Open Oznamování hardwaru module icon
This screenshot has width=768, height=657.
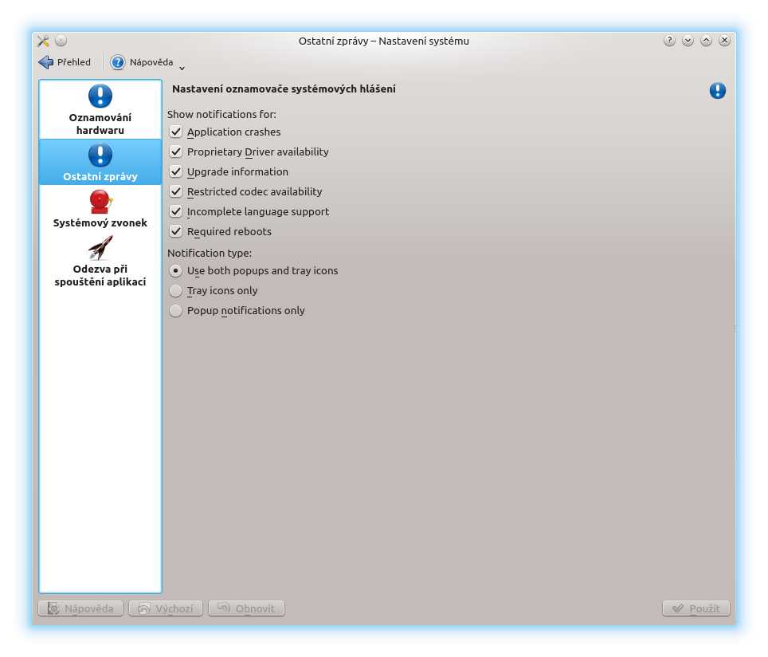pos(100,96)
